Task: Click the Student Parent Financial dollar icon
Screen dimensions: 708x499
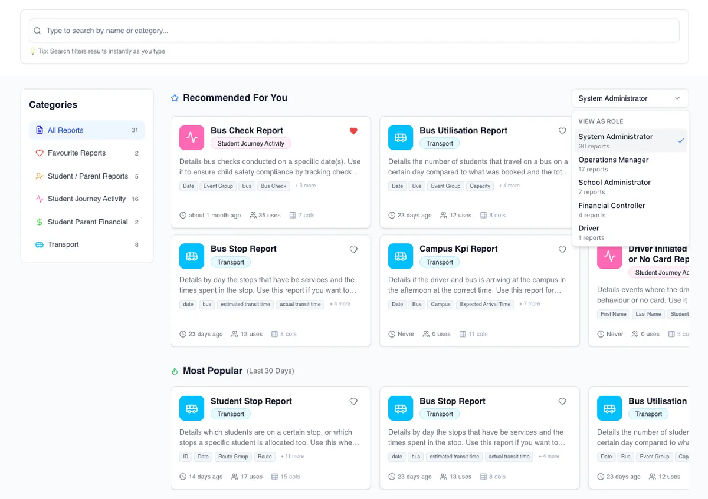Action: click(x=40, y=222)
